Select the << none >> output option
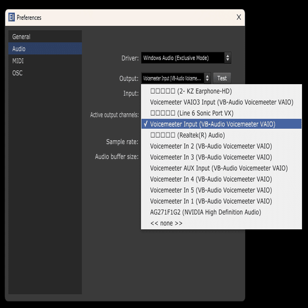Screen dimensions: 308x308 (221, 223)
